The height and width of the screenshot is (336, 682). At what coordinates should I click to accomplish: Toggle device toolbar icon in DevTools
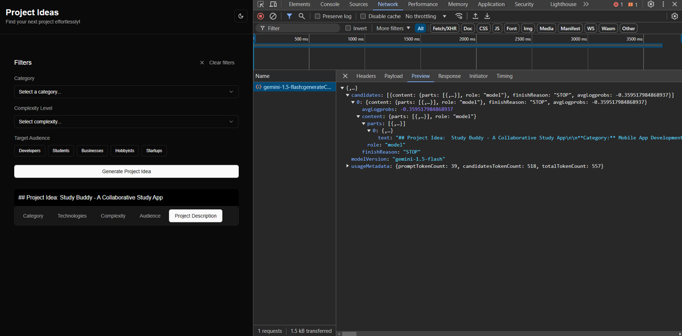[273, 5]
